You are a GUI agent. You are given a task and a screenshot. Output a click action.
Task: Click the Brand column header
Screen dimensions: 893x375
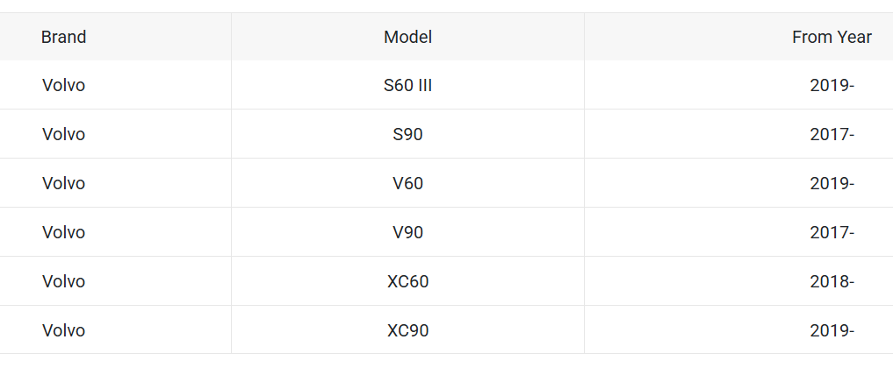pyautogui.click(x=63, y=37)
